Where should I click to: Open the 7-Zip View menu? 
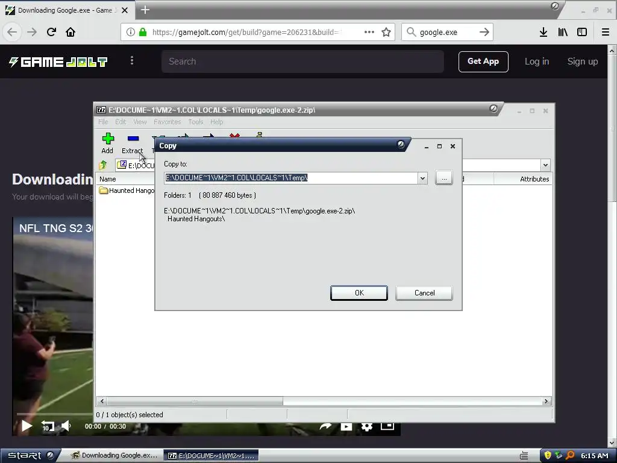(x=140, y=122)
